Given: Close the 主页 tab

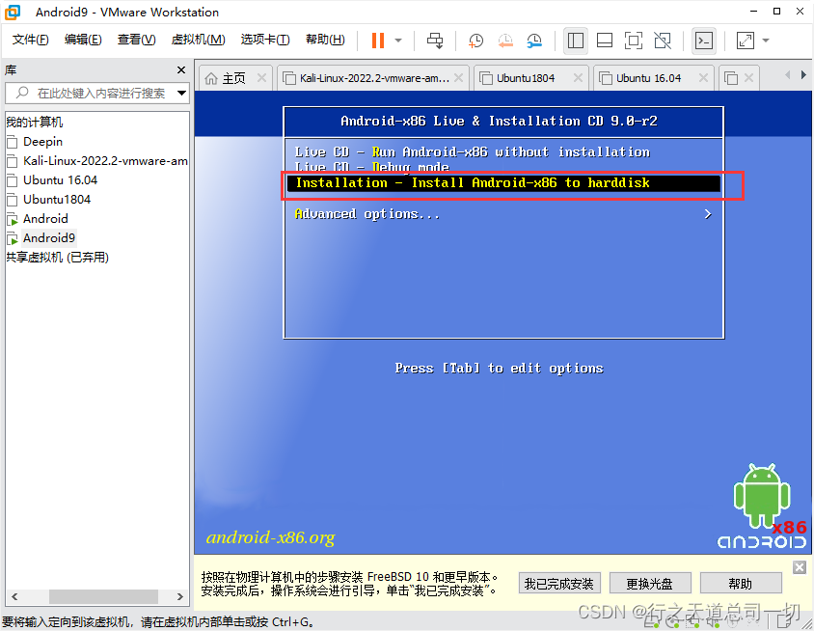Looking at the screenshot, I should pyautogui.click(x=261, y=78).
